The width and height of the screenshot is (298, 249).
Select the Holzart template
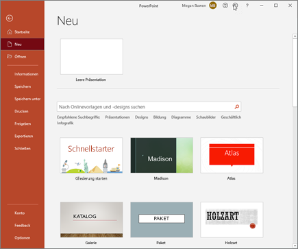[232, 220]
